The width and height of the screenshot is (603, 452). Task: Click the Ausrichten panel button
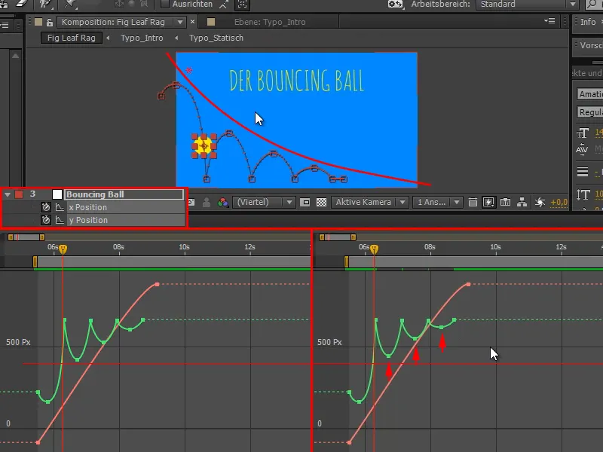191,4
